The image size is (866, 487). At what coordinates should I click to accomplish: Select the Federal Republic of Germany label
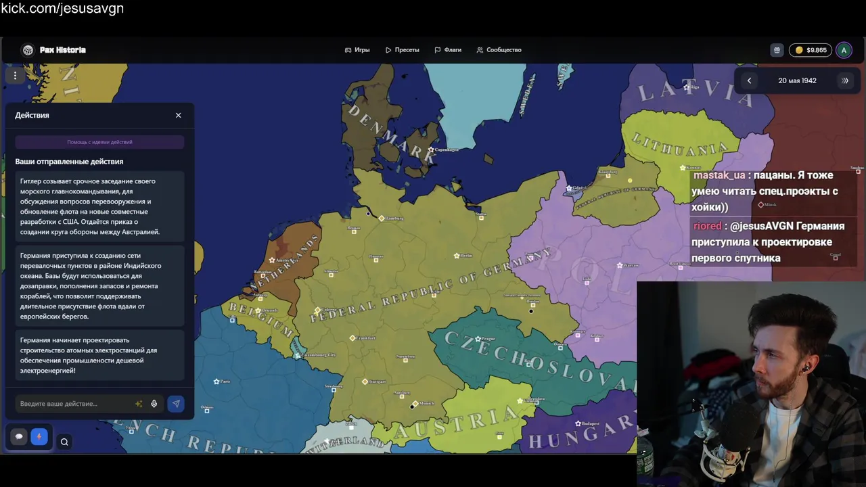431,287
